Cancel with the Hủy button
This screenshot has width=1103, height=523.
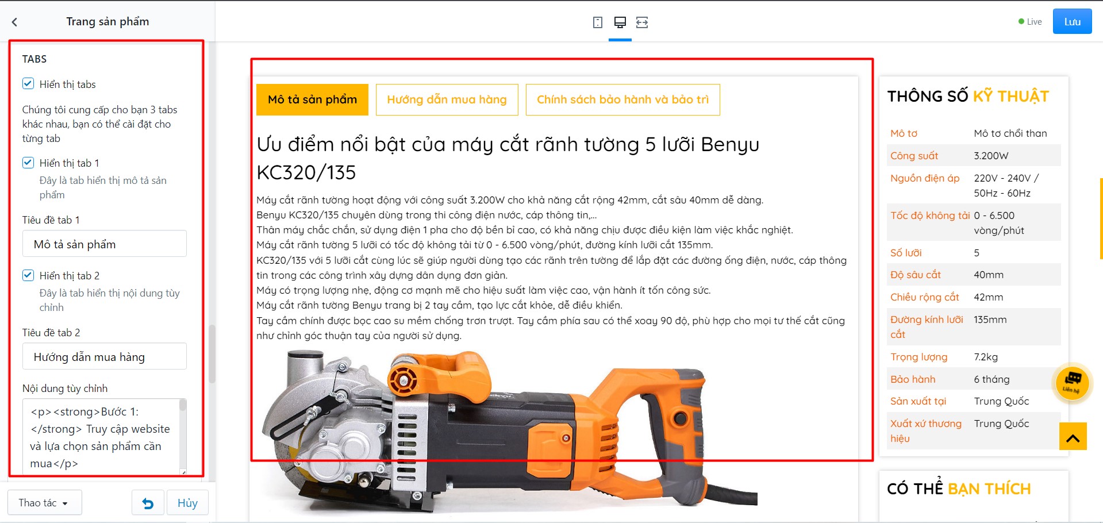pyautogui.click(x=187, y=503)
